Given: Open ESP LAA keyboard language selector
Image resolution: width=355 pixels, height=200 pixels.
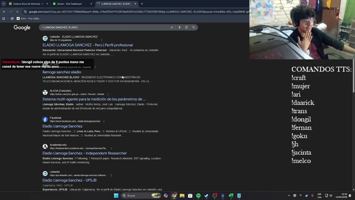Looking at the screenshot, I should tap(319, 196).
